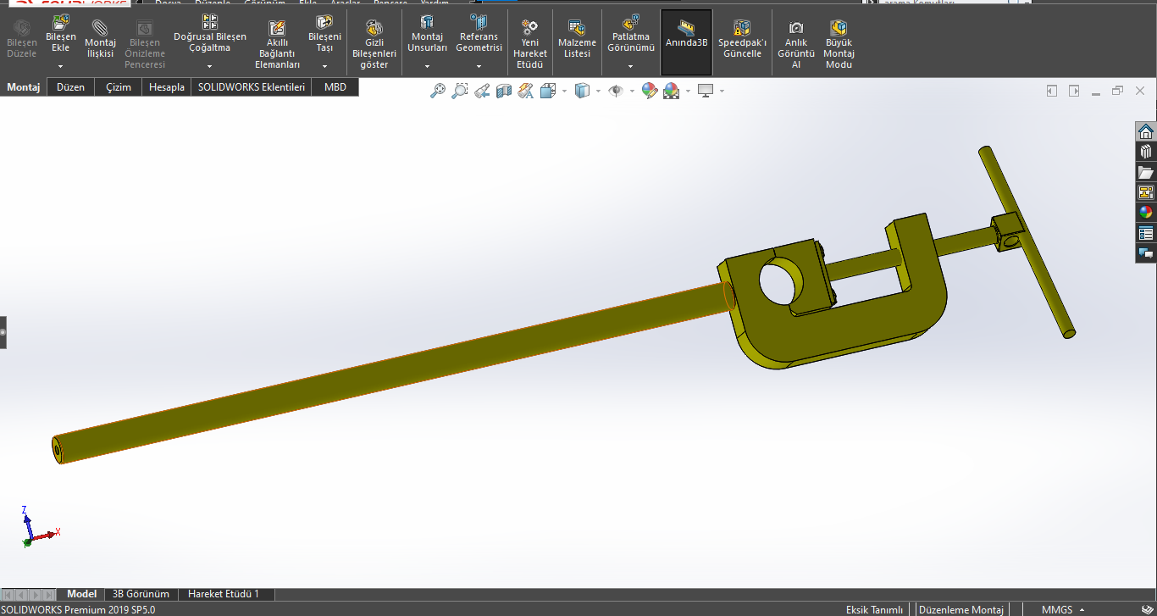Click the Apply Scene icon
Viewport: 1157px width, 616px height.
(672, 91)
